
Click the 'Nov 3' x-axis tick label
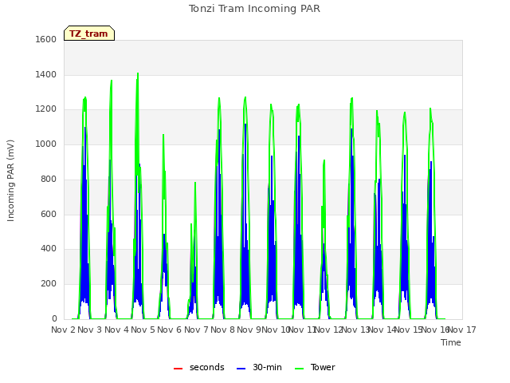point(90,330)
